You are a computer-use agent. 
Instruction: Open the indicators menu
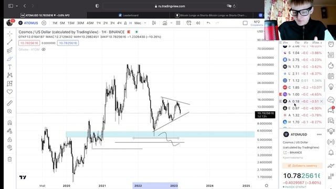(165, 23)
